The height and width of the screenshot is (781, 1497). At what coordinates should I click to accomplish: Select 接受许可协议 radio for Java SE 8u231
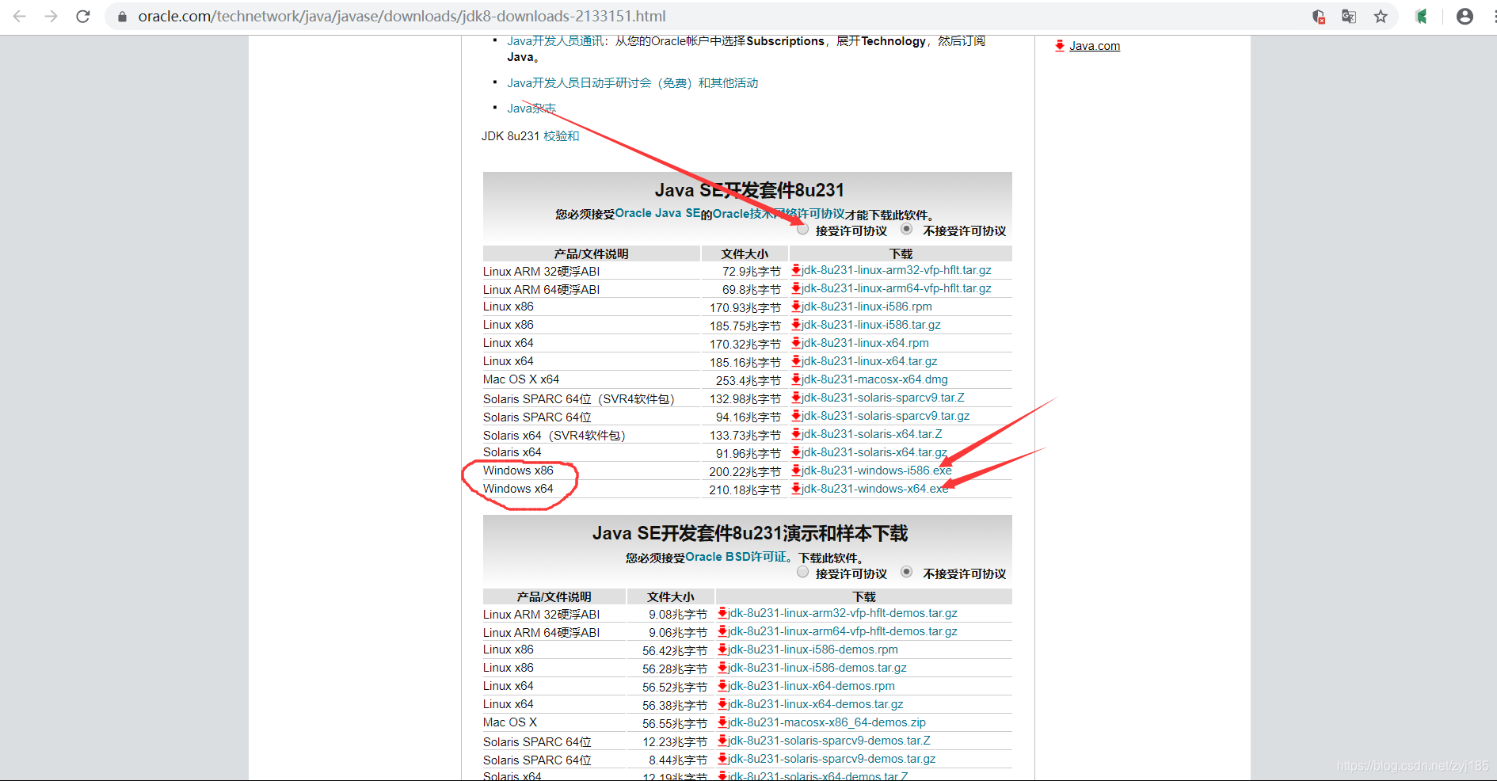(803, 229)
